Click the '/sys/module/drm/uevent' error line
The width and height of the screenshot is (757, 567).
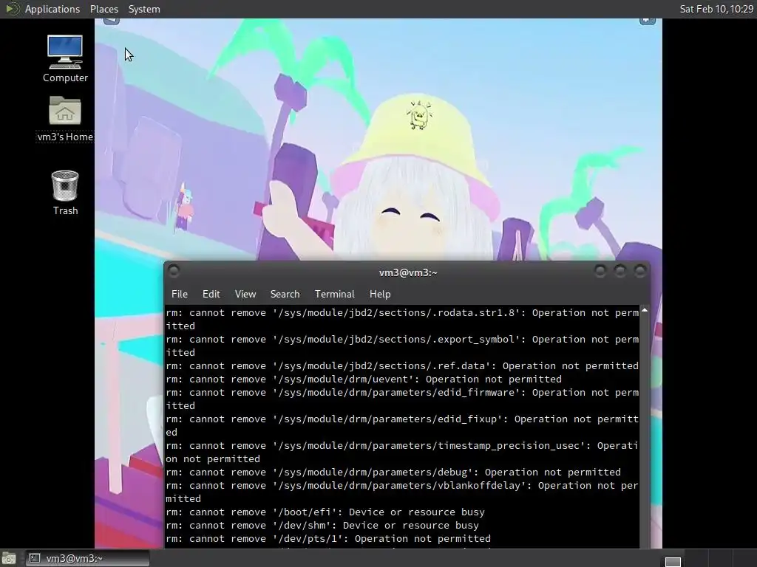click(x=364, y=379)
